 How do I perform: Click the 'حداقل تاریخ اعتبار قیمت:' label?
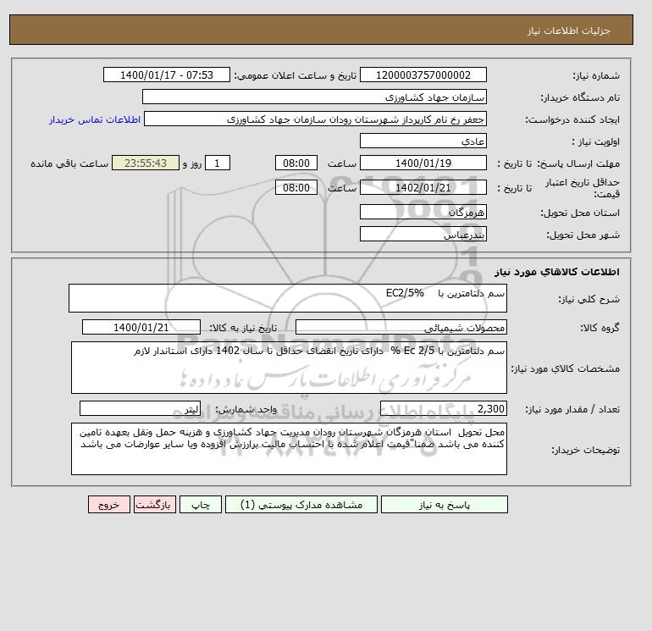[583, 188]
